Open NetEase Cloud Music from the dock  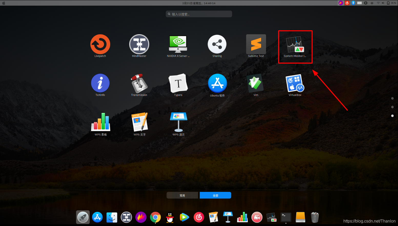(199, 217)
